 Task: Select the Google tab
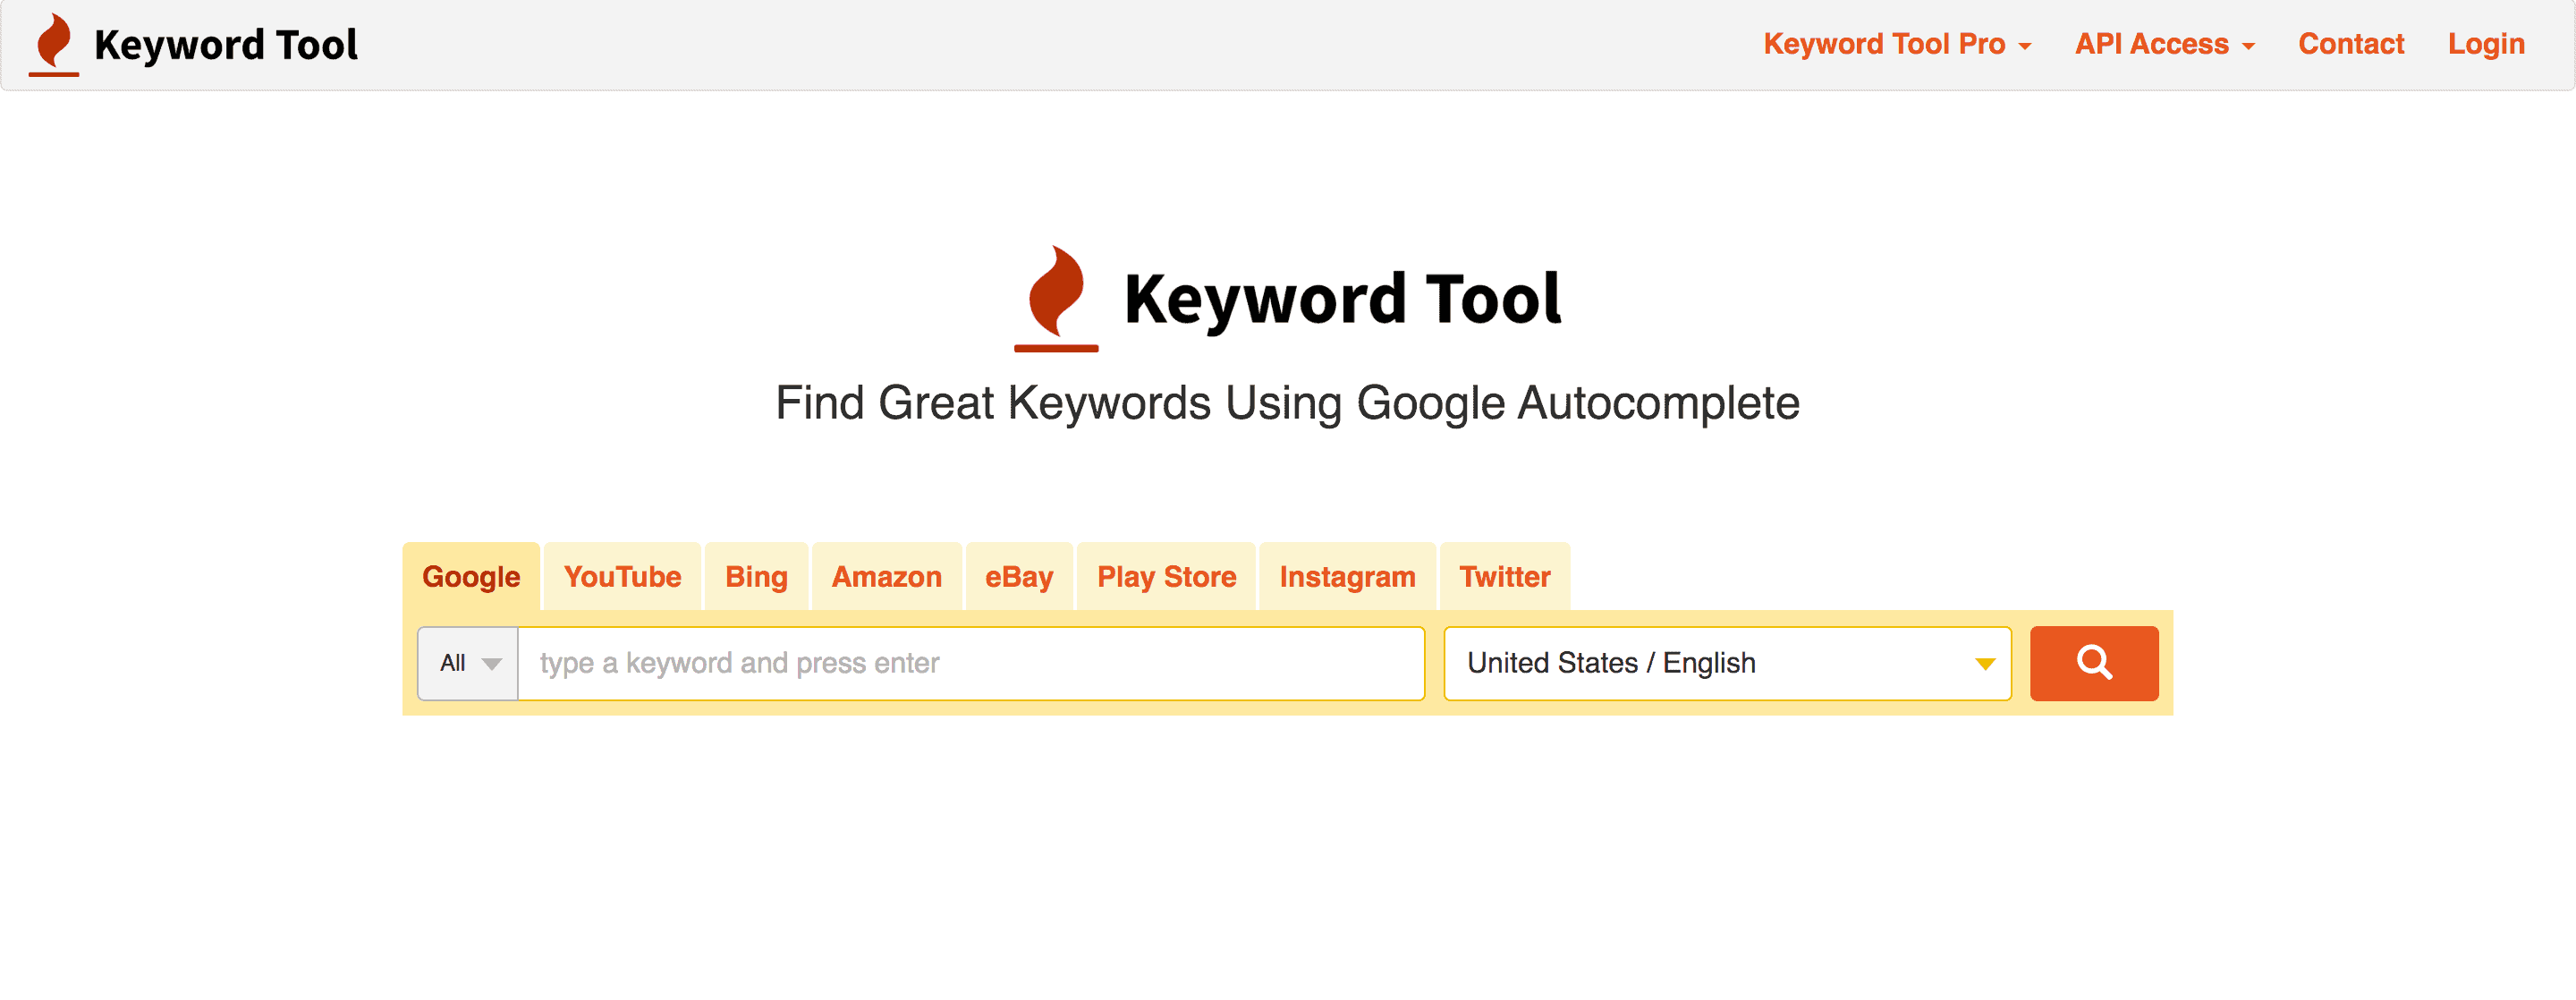click(471, 577)
